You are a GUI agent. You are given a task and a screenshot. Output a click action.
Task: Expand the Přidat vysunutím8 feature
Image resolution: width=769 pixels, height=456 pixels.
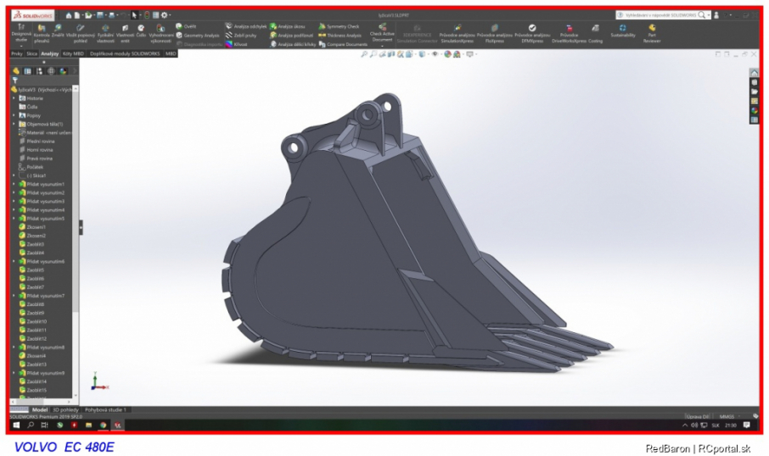pos(14,348)
